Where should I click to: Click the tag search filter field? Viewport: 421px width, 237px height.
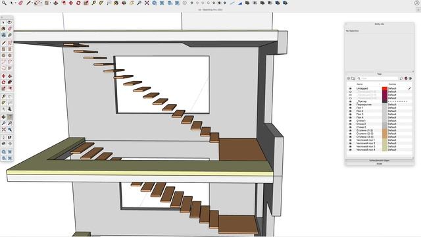pos(378,78)
